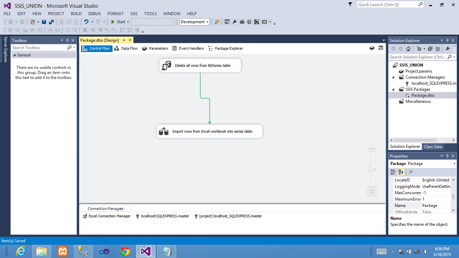
Task: Click the pin icon on the Package.dtsx tab
Action: click(x=124, y=40)
